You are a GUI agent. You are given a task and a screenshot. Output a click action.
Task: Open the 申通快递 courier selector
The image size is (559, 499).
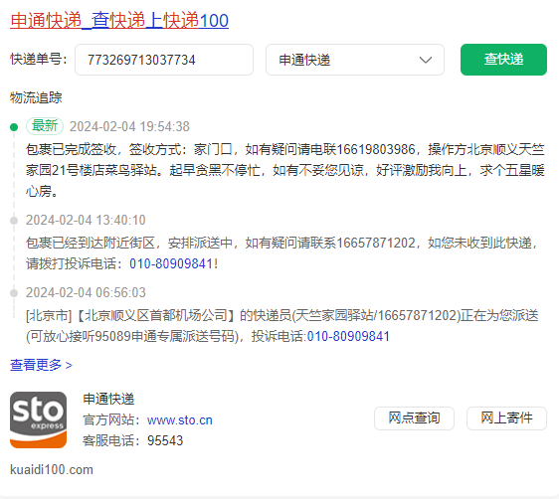point(355,60)
